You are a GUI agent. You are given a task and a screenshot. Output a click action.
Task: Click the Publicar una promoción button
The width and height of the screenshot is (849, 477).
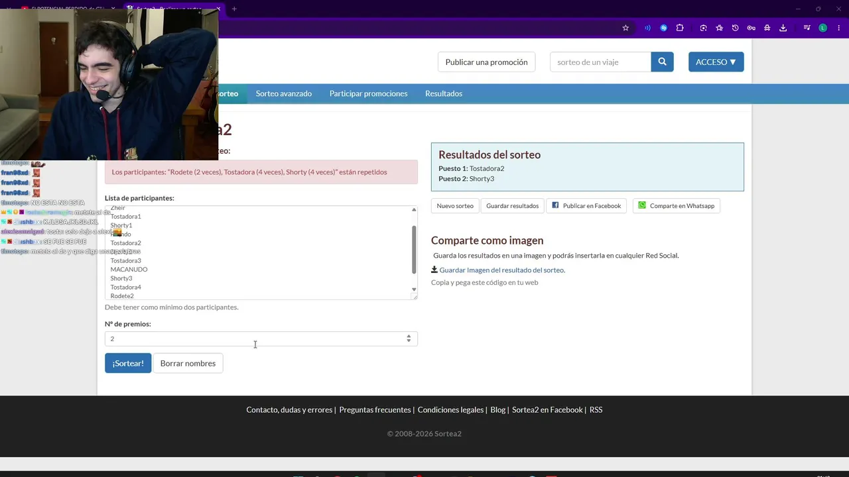click(486, 62)
